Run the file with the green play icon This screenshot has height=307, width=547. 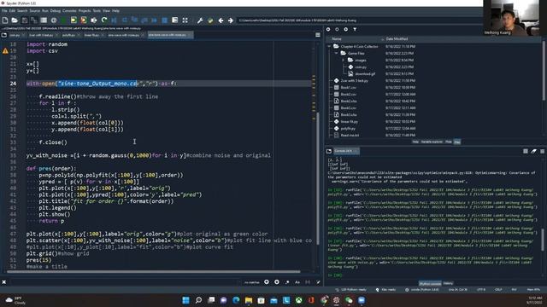point(63,20)
